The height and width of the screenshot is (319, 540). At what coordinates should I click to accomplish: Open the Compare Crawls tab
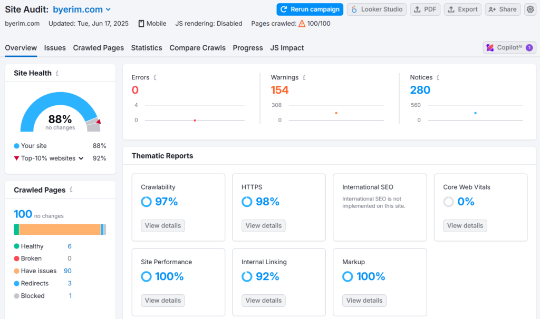point(197,48)
